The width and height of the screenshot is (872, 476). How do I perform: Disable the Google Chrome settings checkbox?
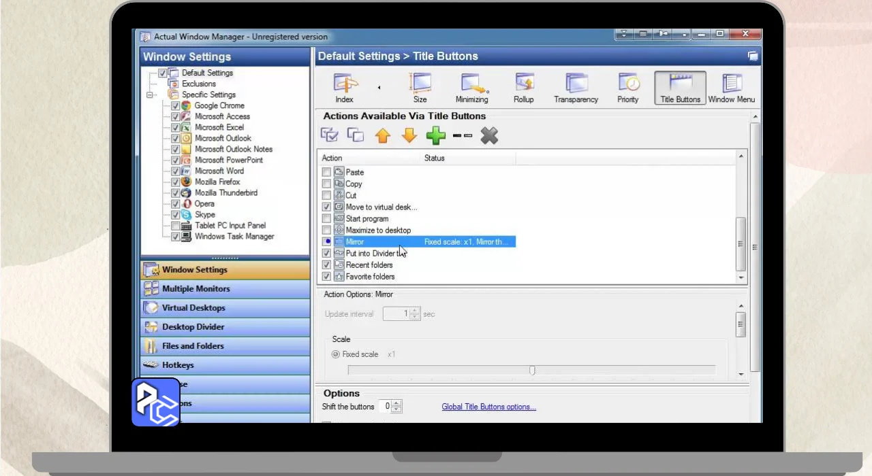coord(176,106)
